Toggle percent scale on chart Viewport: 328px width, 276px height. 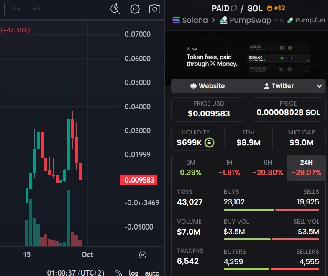[119, 273]
